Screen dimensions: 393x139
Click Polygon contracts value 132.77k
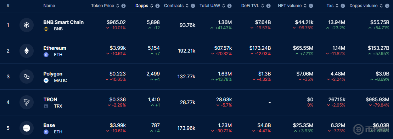[186, 77]
